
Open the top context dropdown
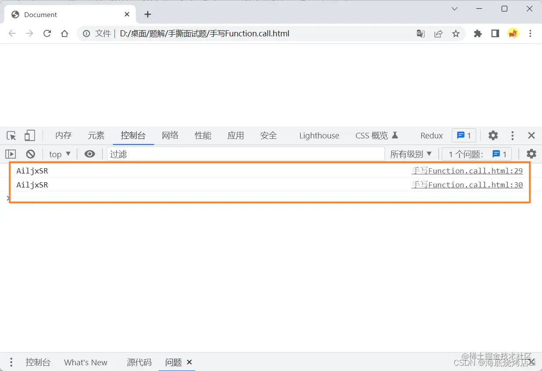[60, 154]
